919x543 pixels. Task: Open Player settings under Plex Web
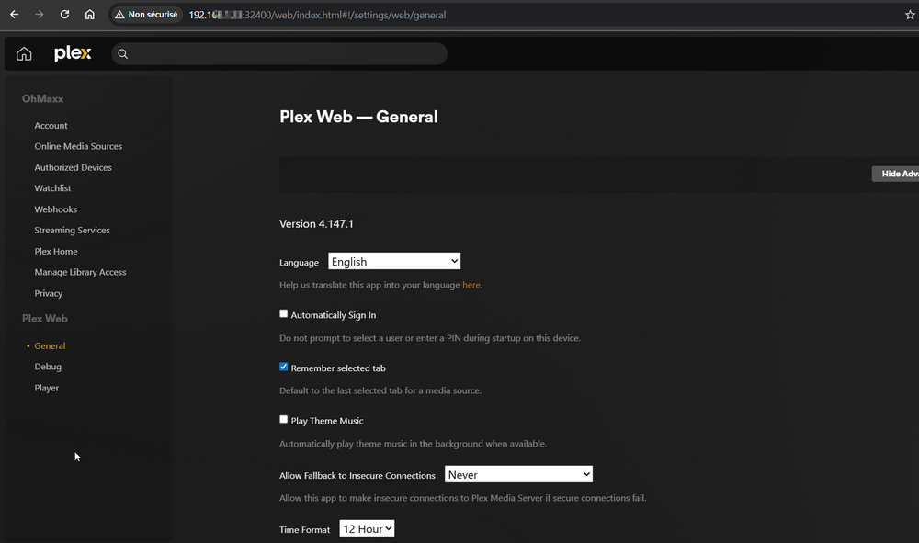coord(46,388)
